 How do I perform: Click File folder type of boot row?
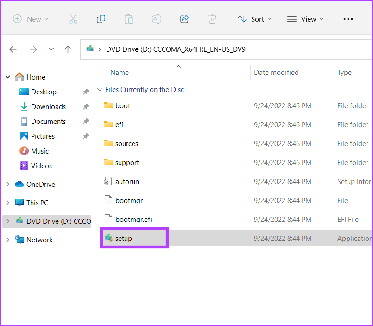[x=353, y=105]
